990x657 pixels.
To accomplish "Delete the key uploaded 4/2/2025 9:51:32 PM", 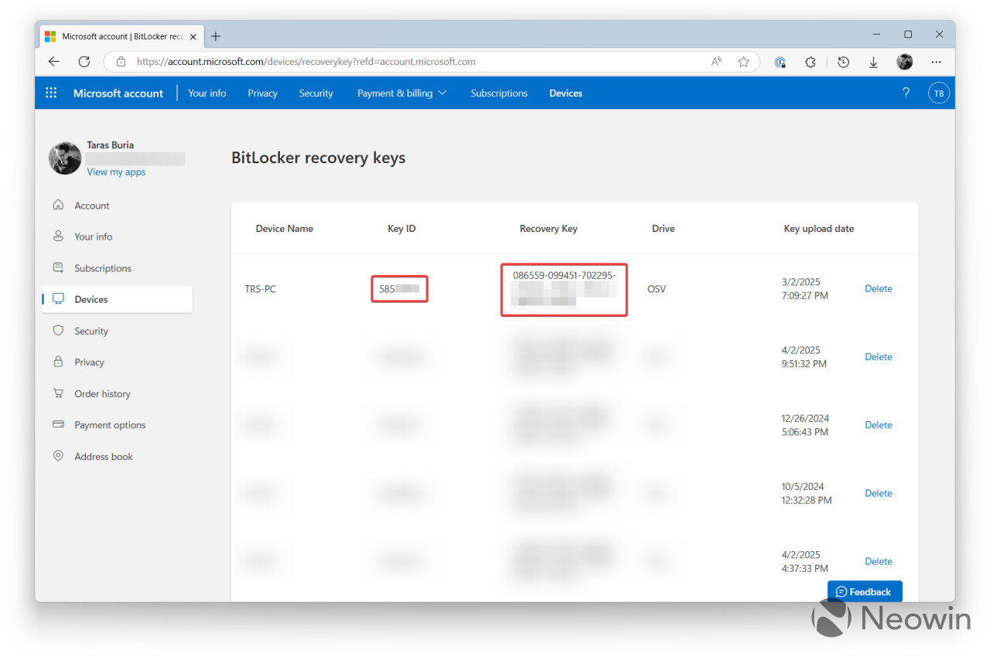I will (878, 356).
